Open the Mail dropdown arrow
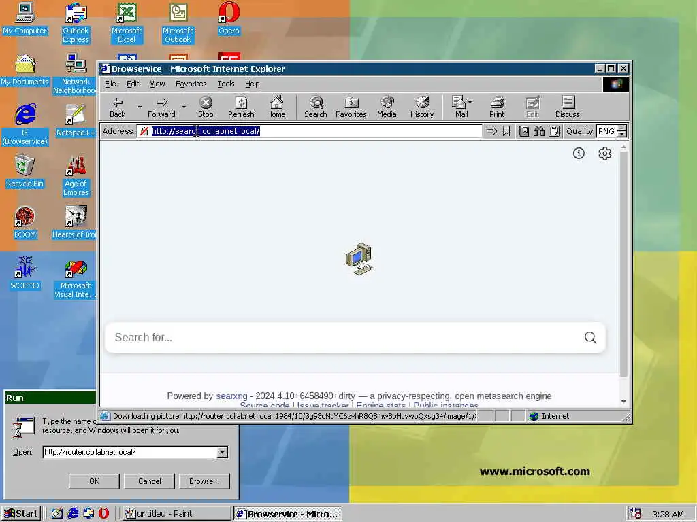 coord(470,102)
